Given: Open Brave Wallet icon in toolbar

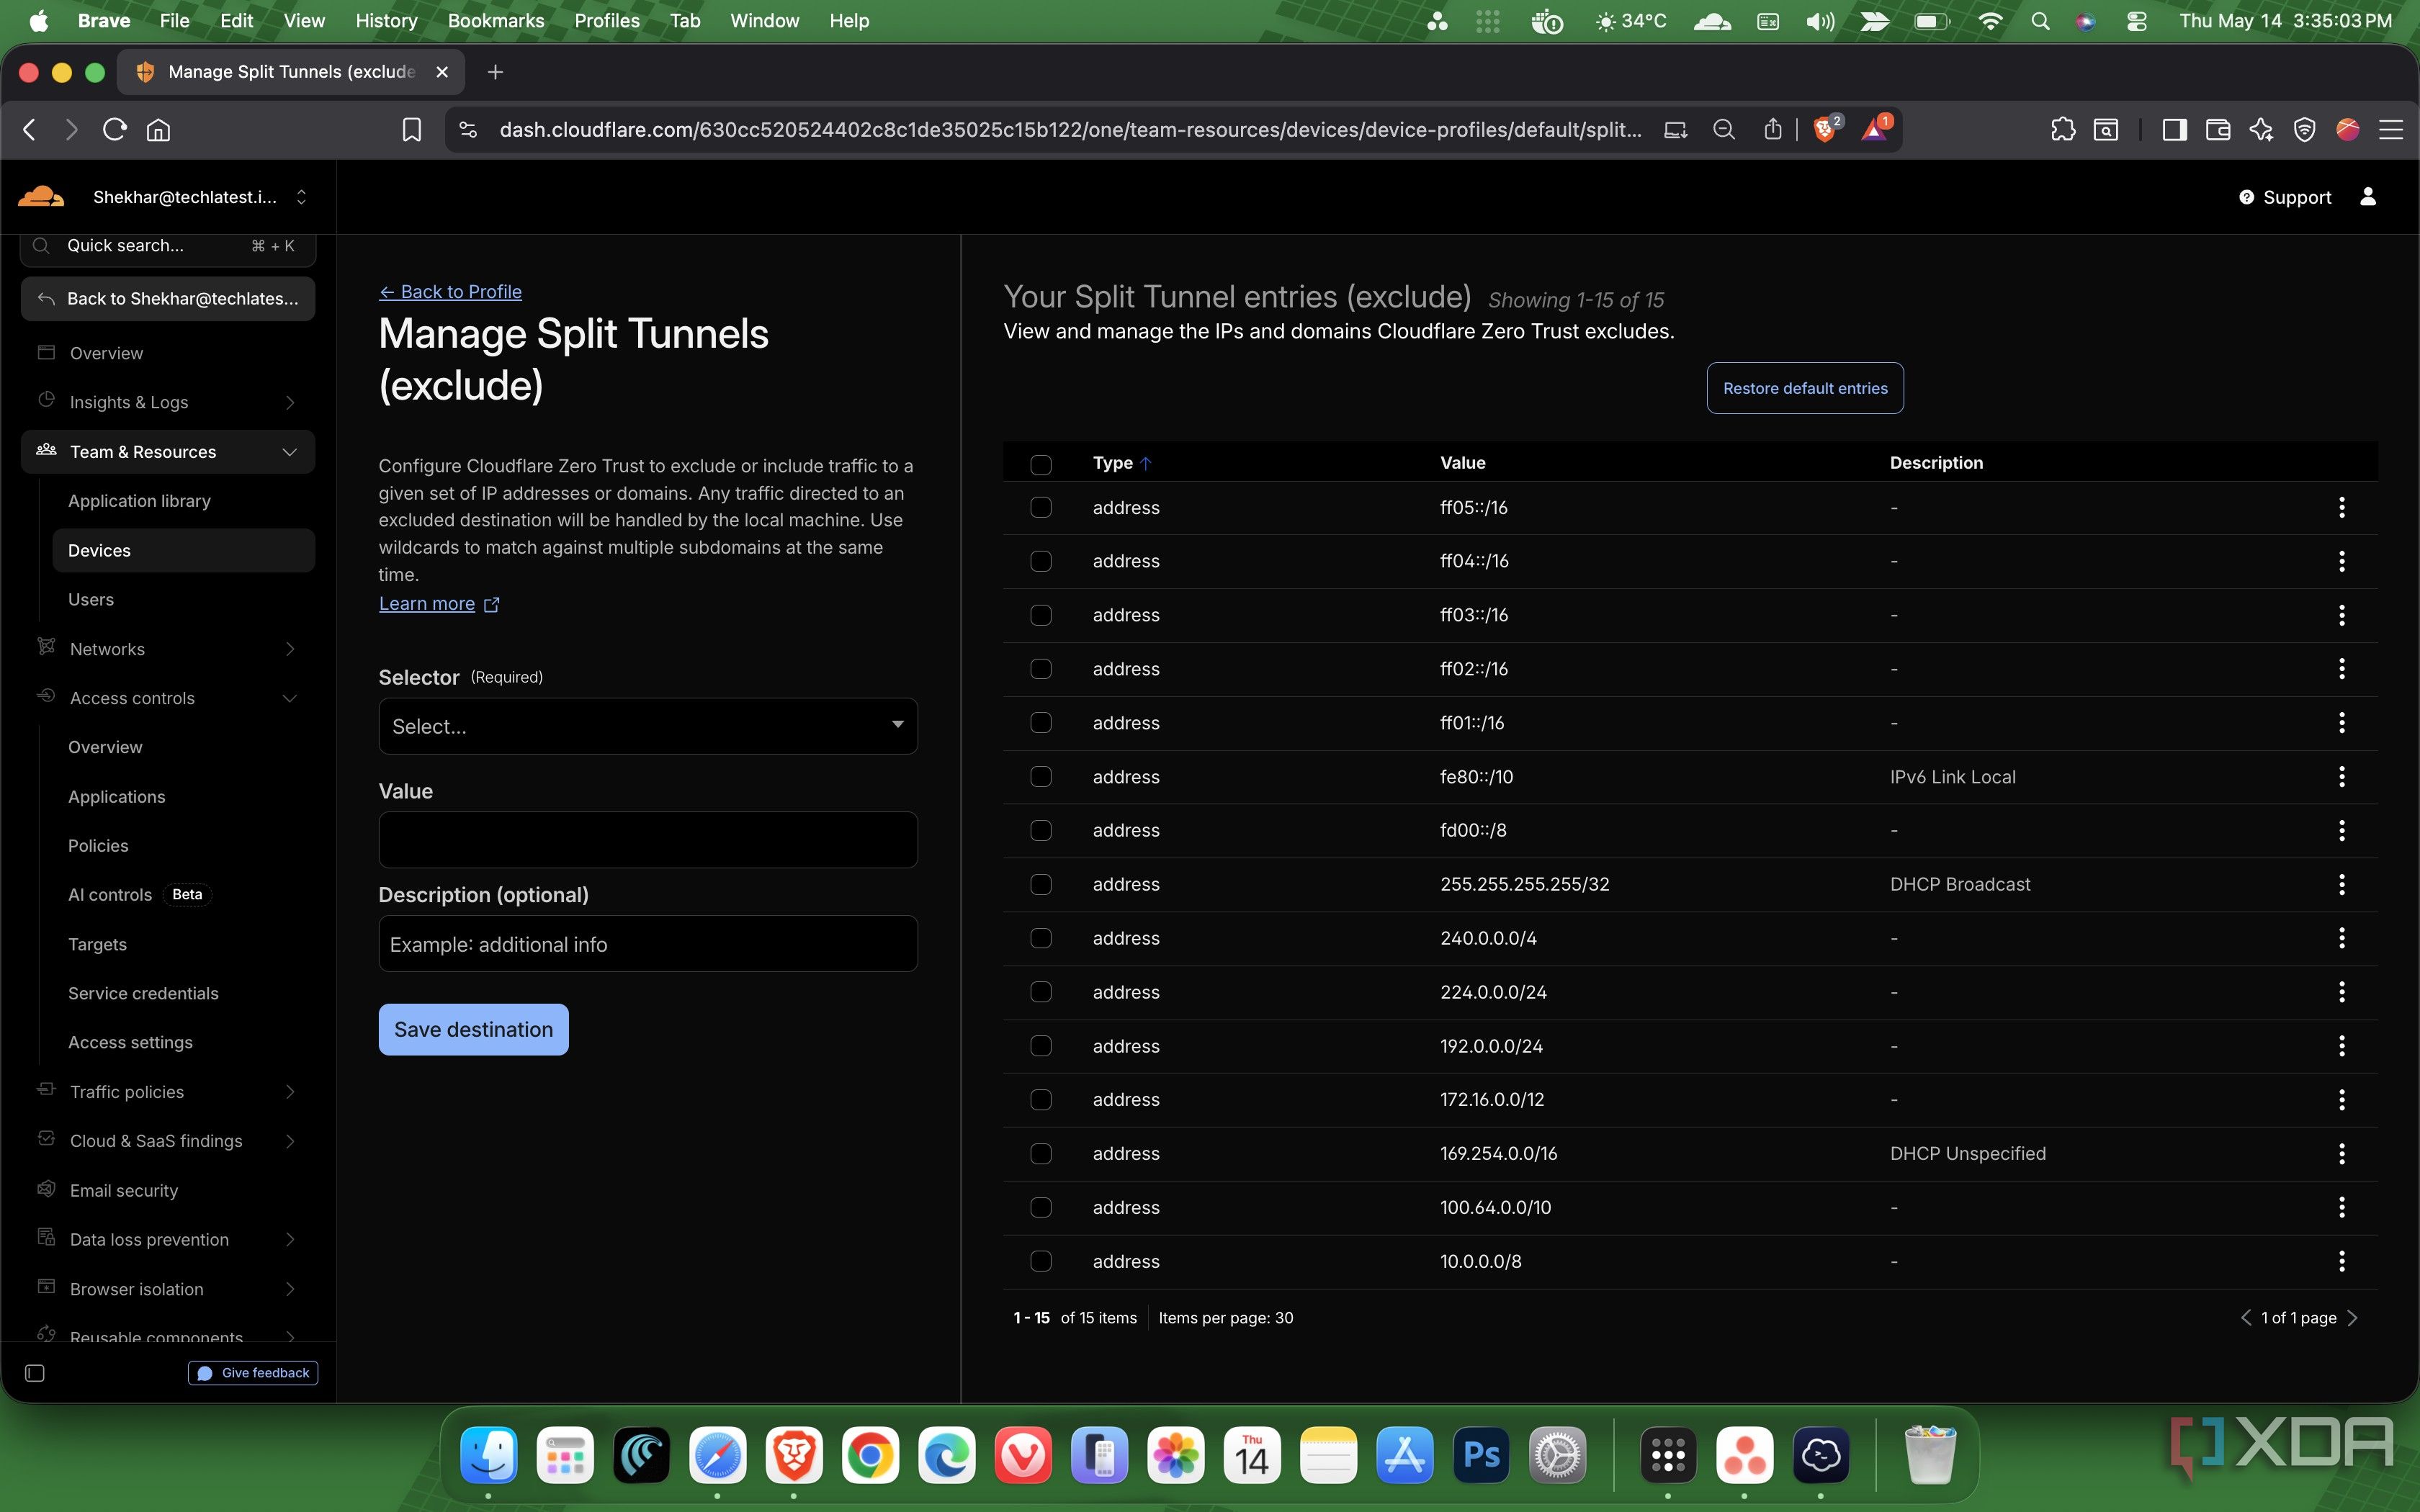Looking at the screenshot, I should [2218, 130].
